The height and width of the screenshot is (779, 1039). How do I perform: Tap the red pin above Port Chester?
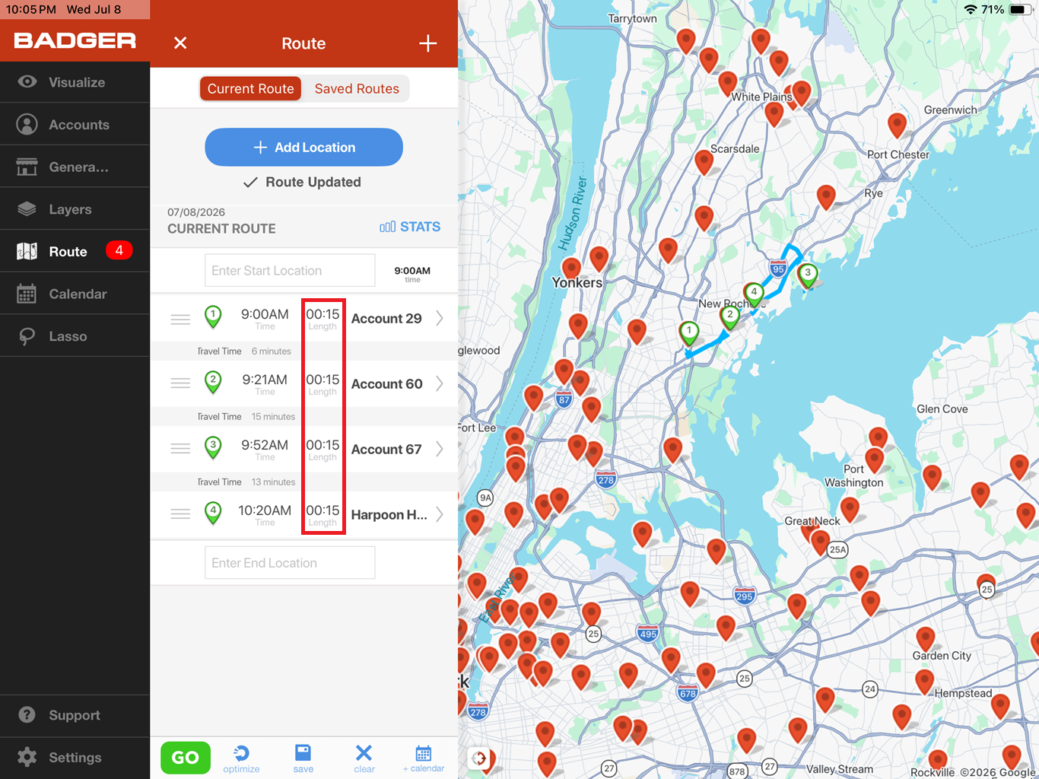coord(898,125)
